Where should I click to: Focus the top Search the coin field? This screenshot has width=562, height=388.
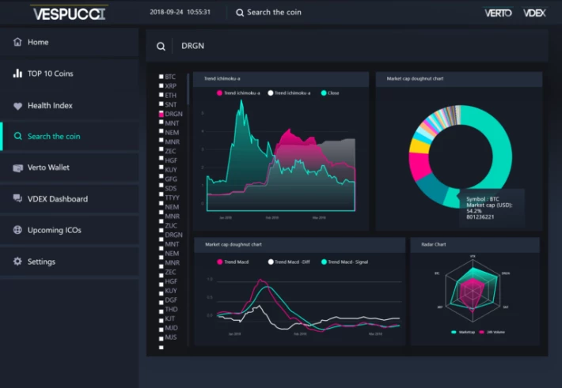click(269, 13)
